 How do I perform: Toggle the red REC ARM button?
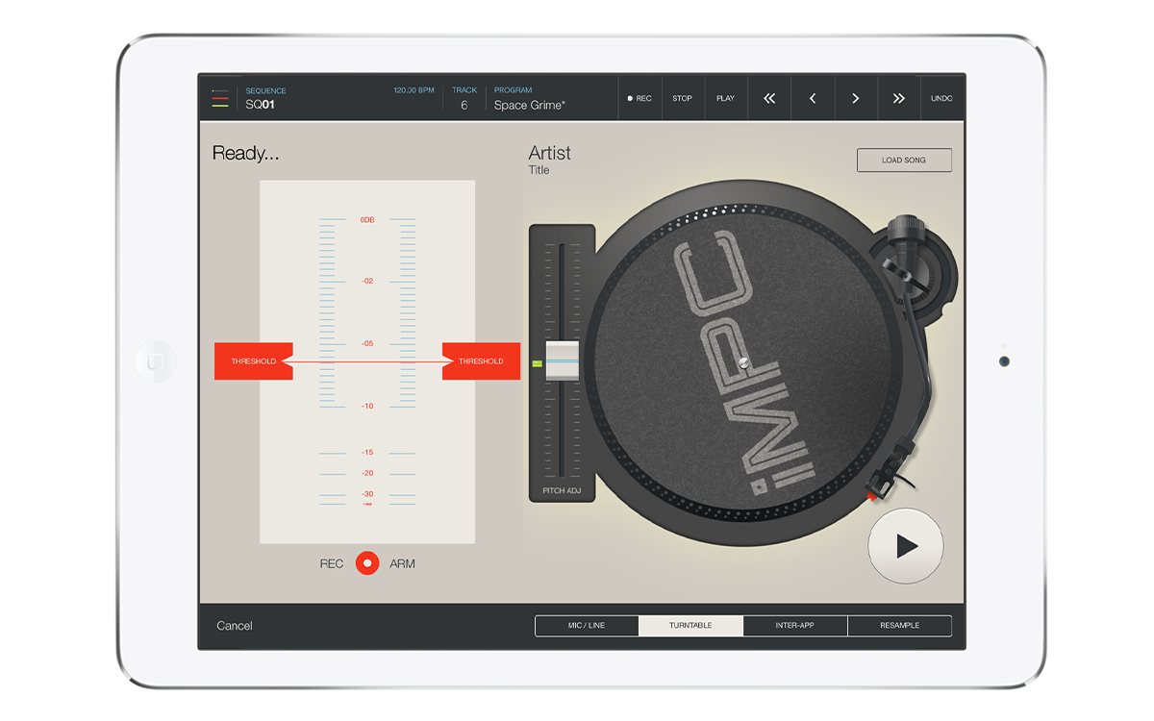(367, 563)
